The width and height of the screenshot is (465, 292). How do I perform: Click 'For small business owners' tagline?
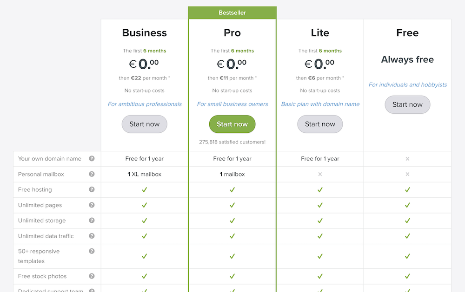[232, 104]
